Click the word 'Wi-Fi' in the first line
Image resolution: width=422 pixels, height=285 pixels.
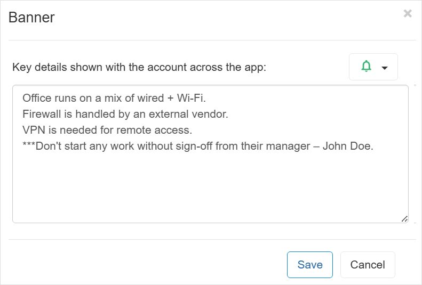click(x=191, y=98)
